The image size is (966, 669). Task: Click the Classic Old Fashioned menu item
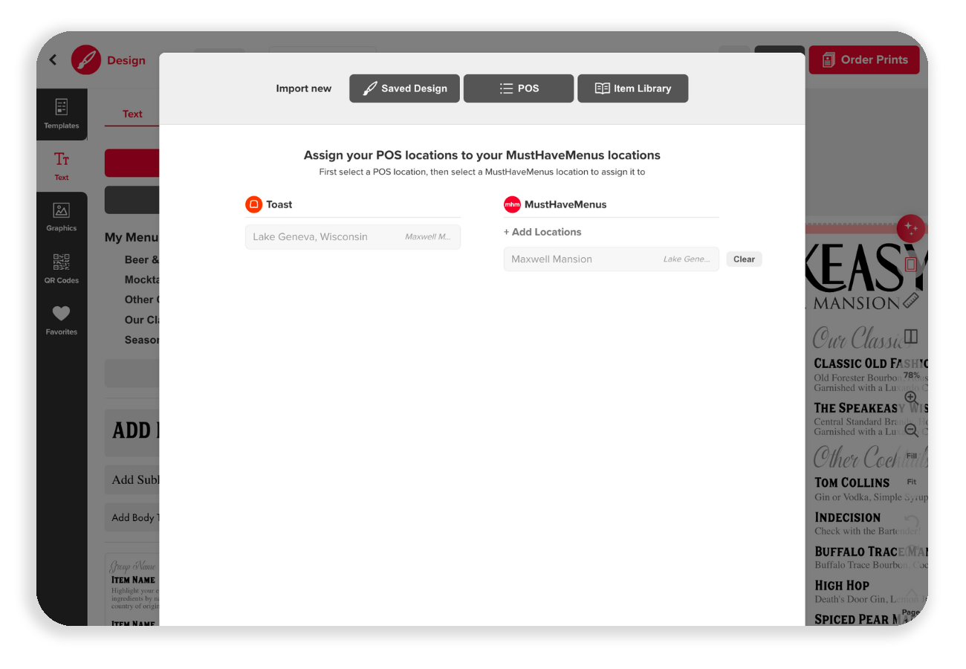click(871, 363)
